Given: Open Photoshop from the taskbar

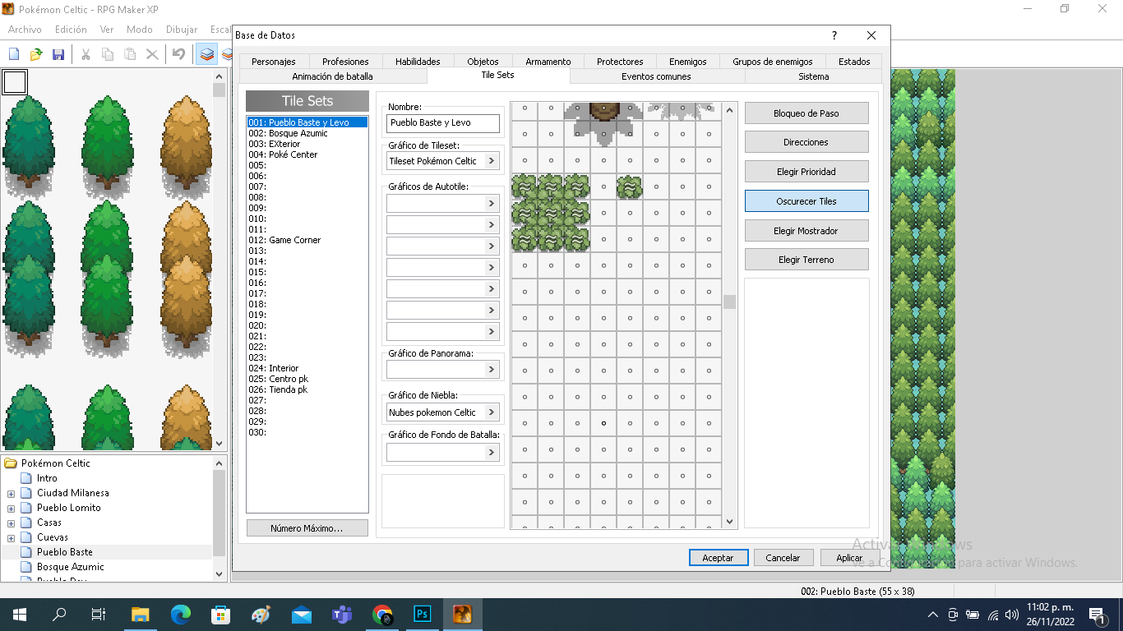Looking at the screenshot, I should click(423, 615).
